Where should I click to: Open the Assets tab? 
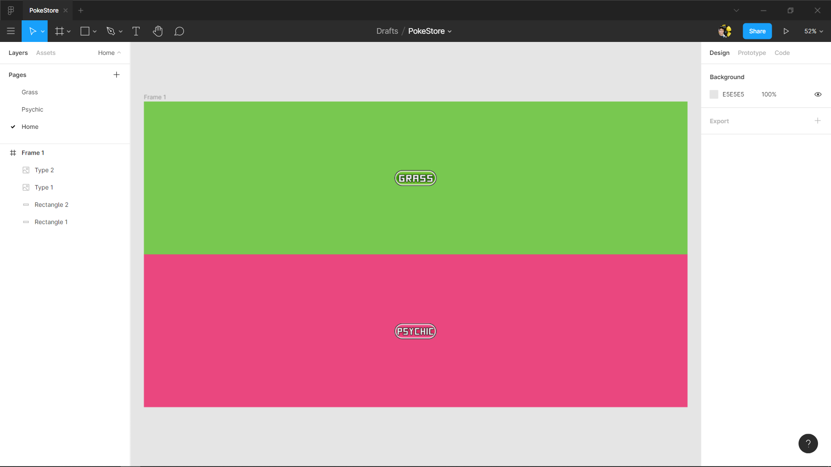45,53
